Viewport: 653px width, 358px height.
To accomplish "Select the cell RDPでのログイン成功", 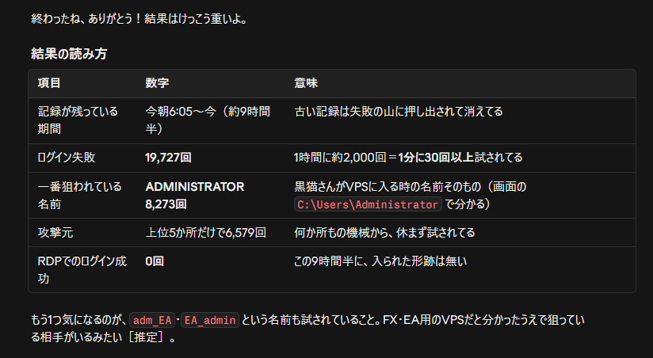I will (x=82, y=270).
